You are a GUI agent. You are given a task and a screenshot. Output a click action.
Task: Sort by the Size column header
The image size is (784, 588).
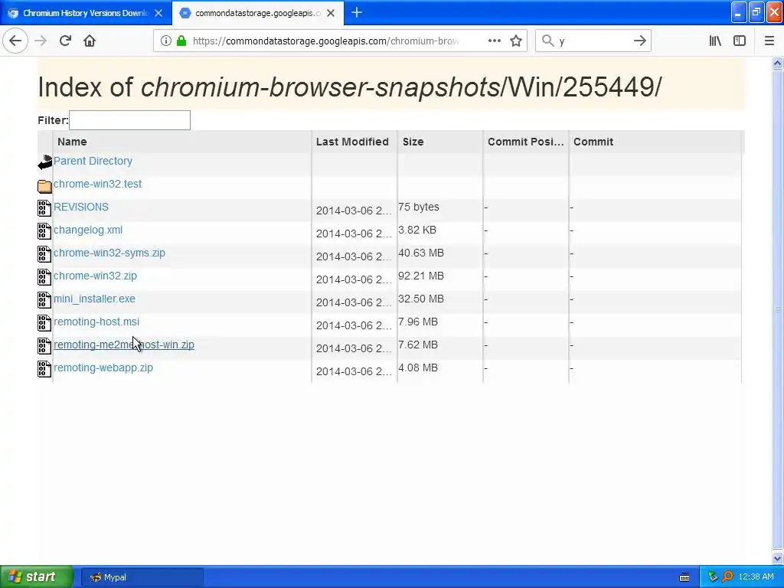click(x=440, y=142)
